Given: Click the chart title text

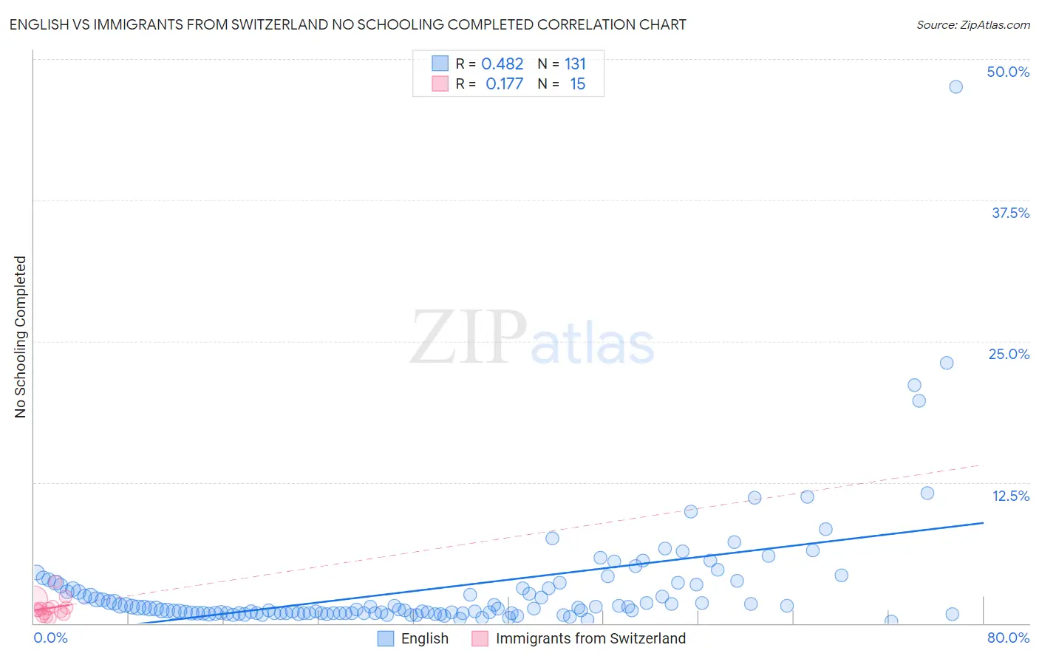Looking at the screenshot, I should coord(347,24).
